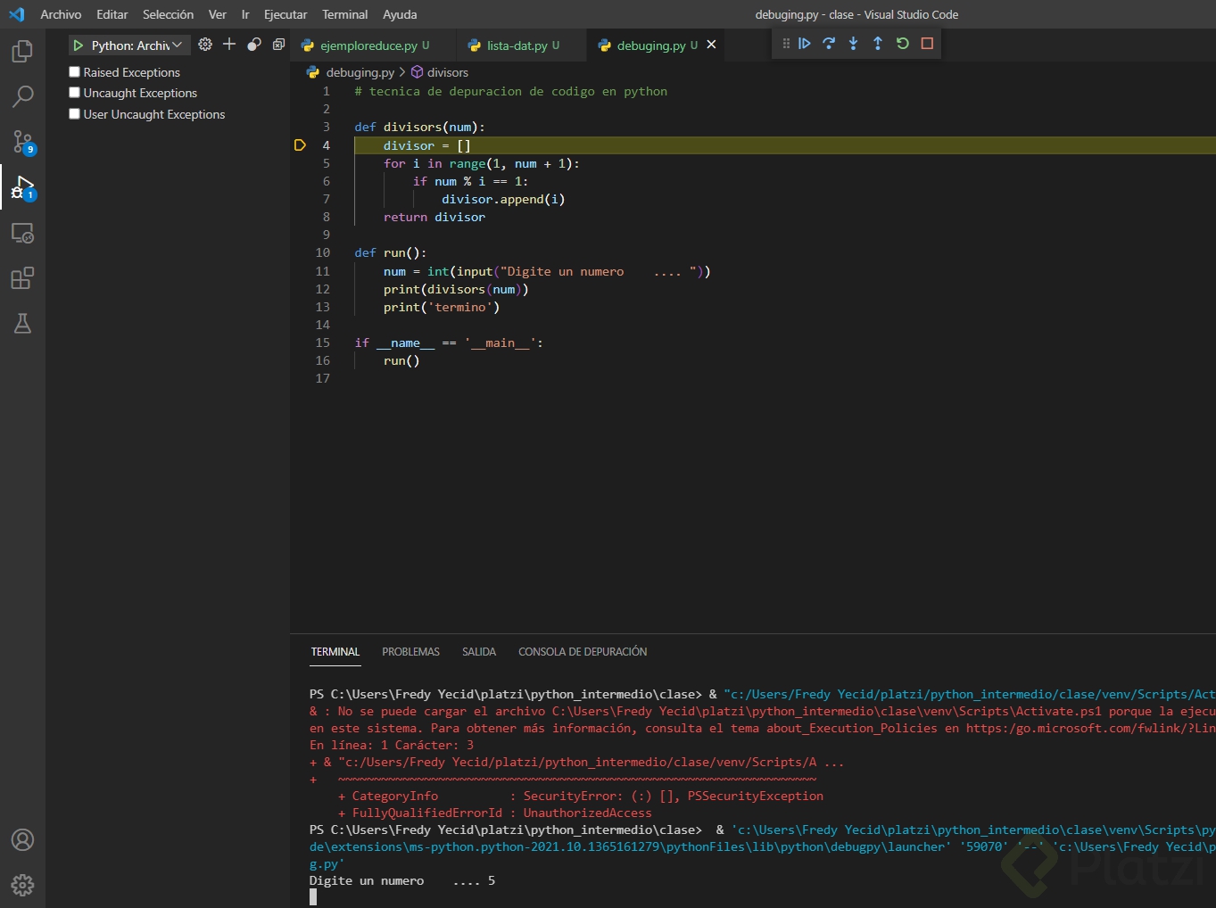The height and width of the screenshot is (908, 1216).
Task: Enable Raised Exceptions breakpoint checkbox
Action: (75, 72)
